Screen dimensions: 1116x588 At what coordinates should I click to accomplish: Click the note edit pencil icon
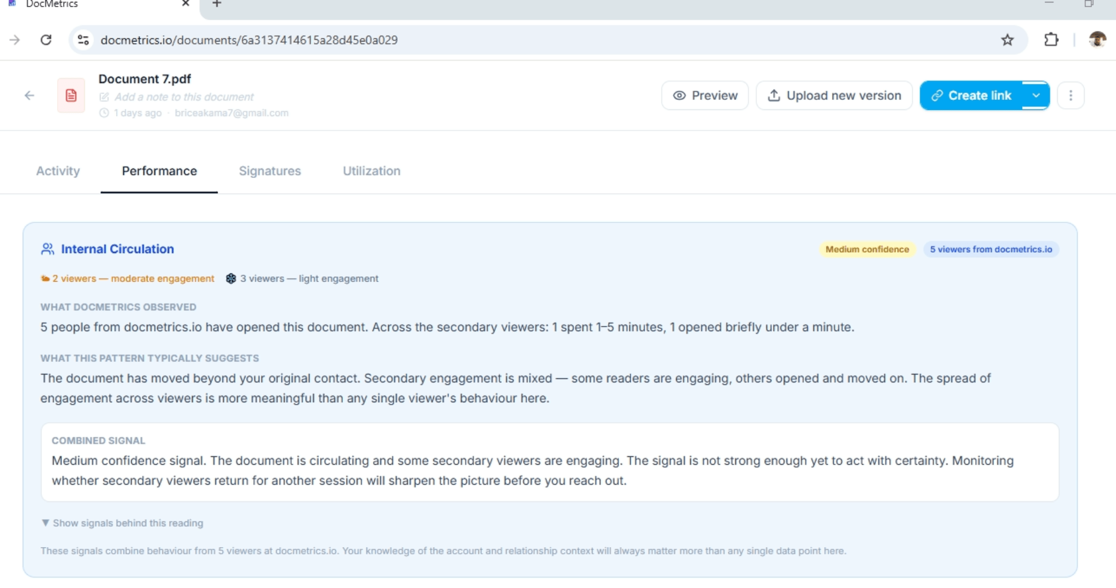[x=104, y=97]
